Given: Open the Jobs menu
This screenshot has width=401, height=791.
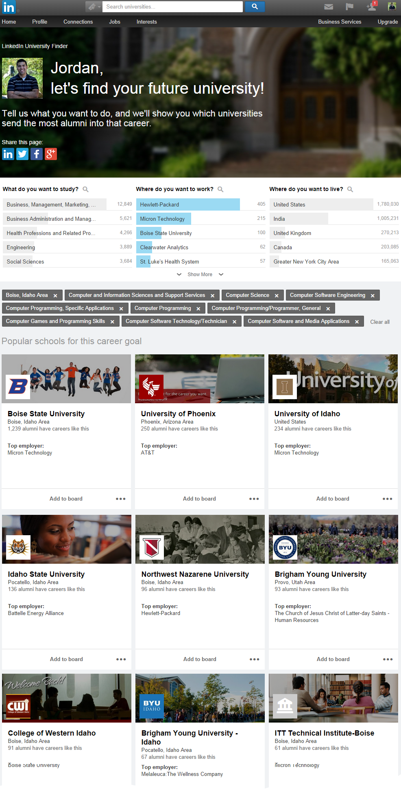Looking at the screenshot, I should click(x=115, y=22).
